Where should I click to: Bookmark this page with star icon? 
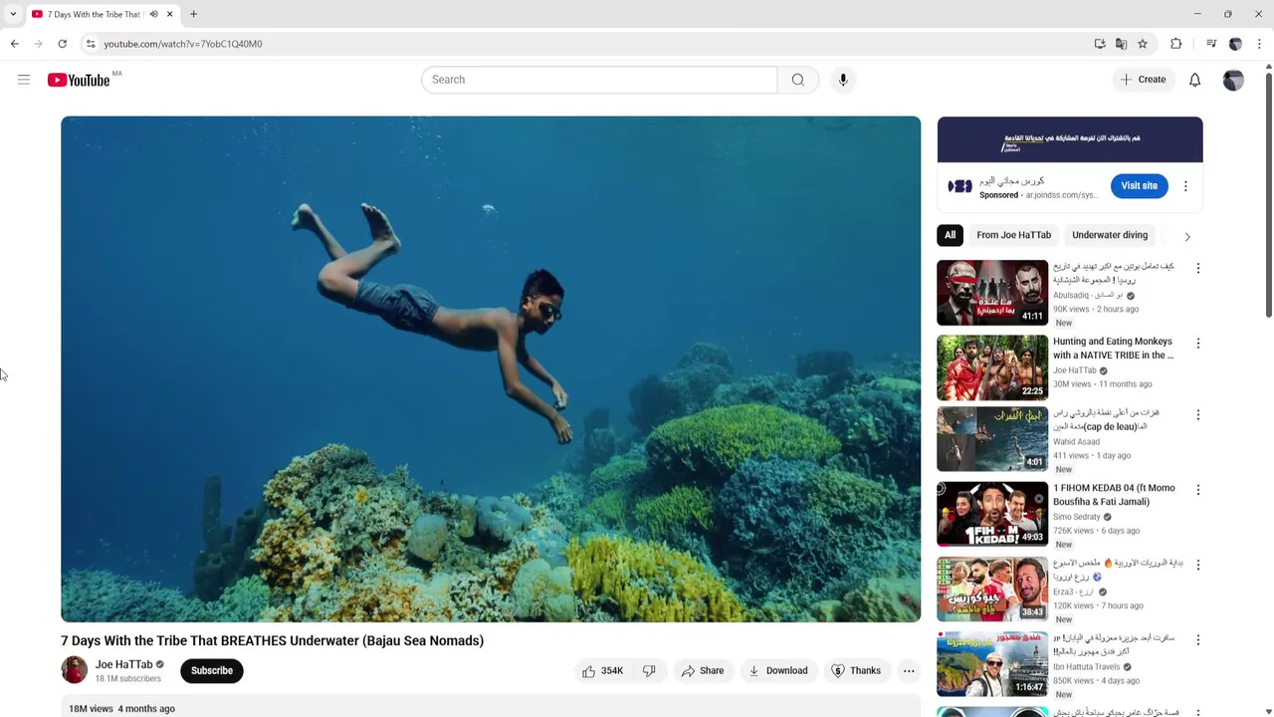[x=1143, y=44]
